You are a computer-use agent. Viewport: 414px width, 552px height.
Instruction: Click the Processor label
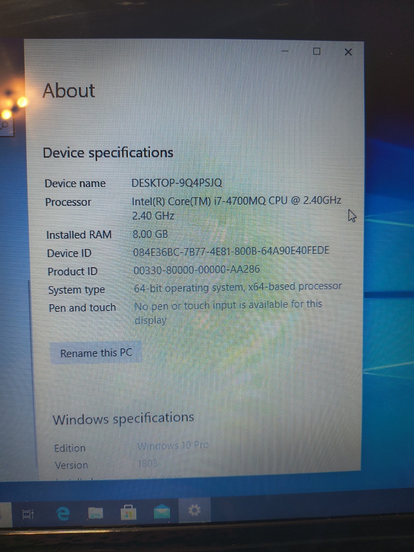(x=68, y=202)
